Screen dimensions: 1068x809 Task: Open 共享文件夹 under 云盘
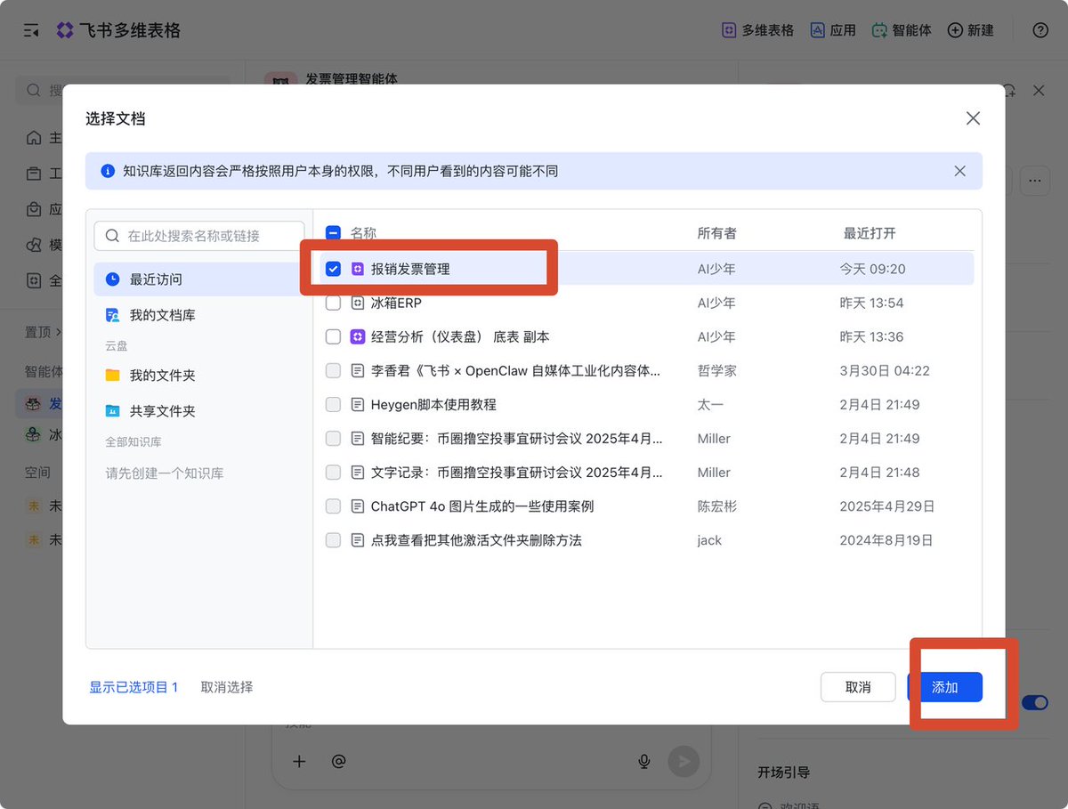[x=199, y=411]
